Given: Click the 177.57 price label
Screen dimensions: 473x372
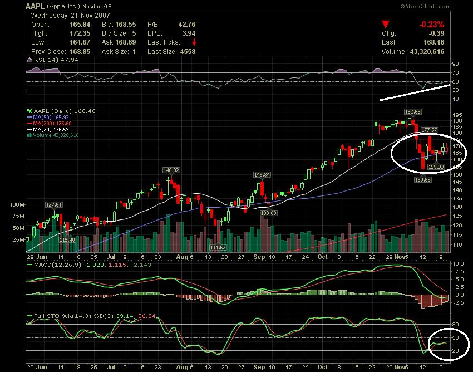Looking at the screenshot, I should [x=429, y=130].
